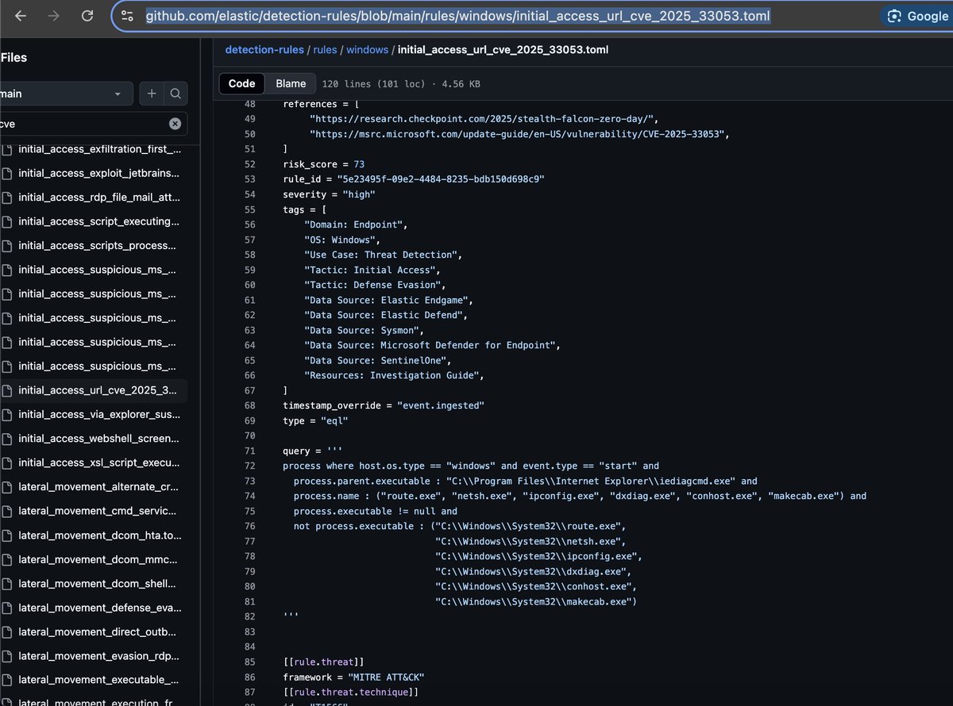Screen dimensions: 953x706
Task: Clear the 'cve' file filter with X
Action: 175,124
